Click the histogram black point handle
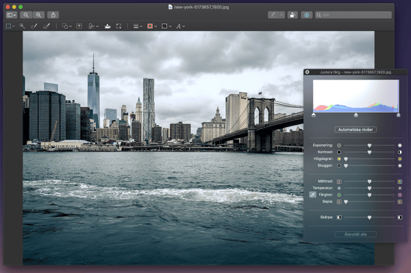The image size is (411, 273). coord(314,115)
